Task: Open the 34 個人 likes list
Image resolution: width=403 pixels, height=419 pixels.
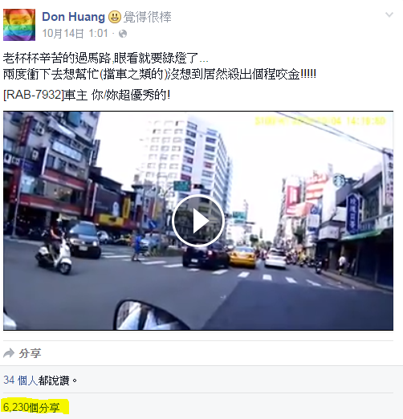Action: click(x=20, y=380)
